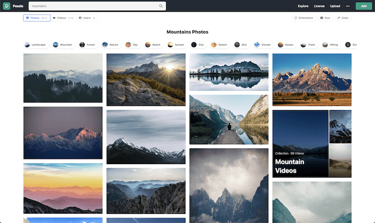The height and width of the screenshot is (223, 375).
Task: Click the Nature tag thumbnail icon
Action: pyautogui.click(x=105, y=44)
